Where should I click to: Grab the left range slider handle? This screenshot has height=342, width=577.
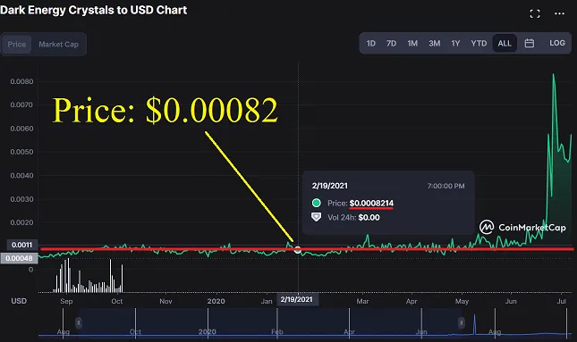tap(79, 323)
